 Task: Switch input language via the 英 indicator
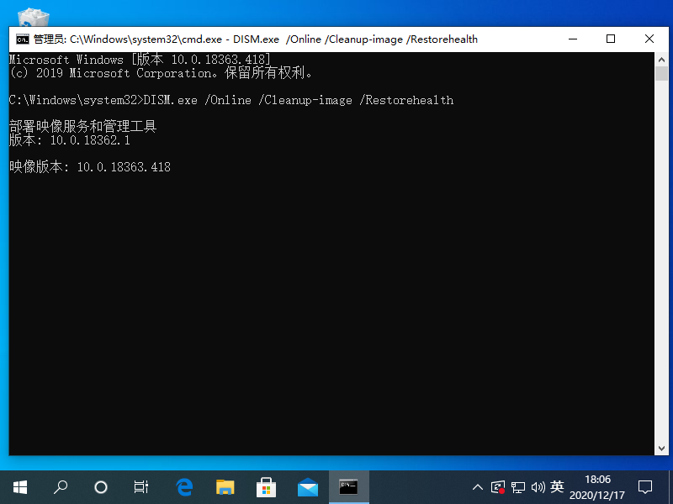(x=557, y=486)
